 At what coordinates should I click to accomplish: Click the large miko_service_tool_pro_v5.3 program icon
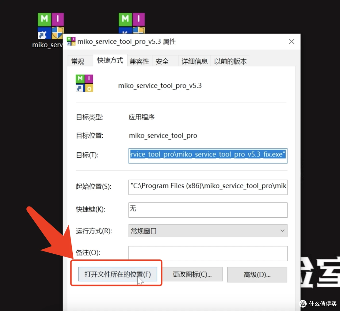click(84, 83)
